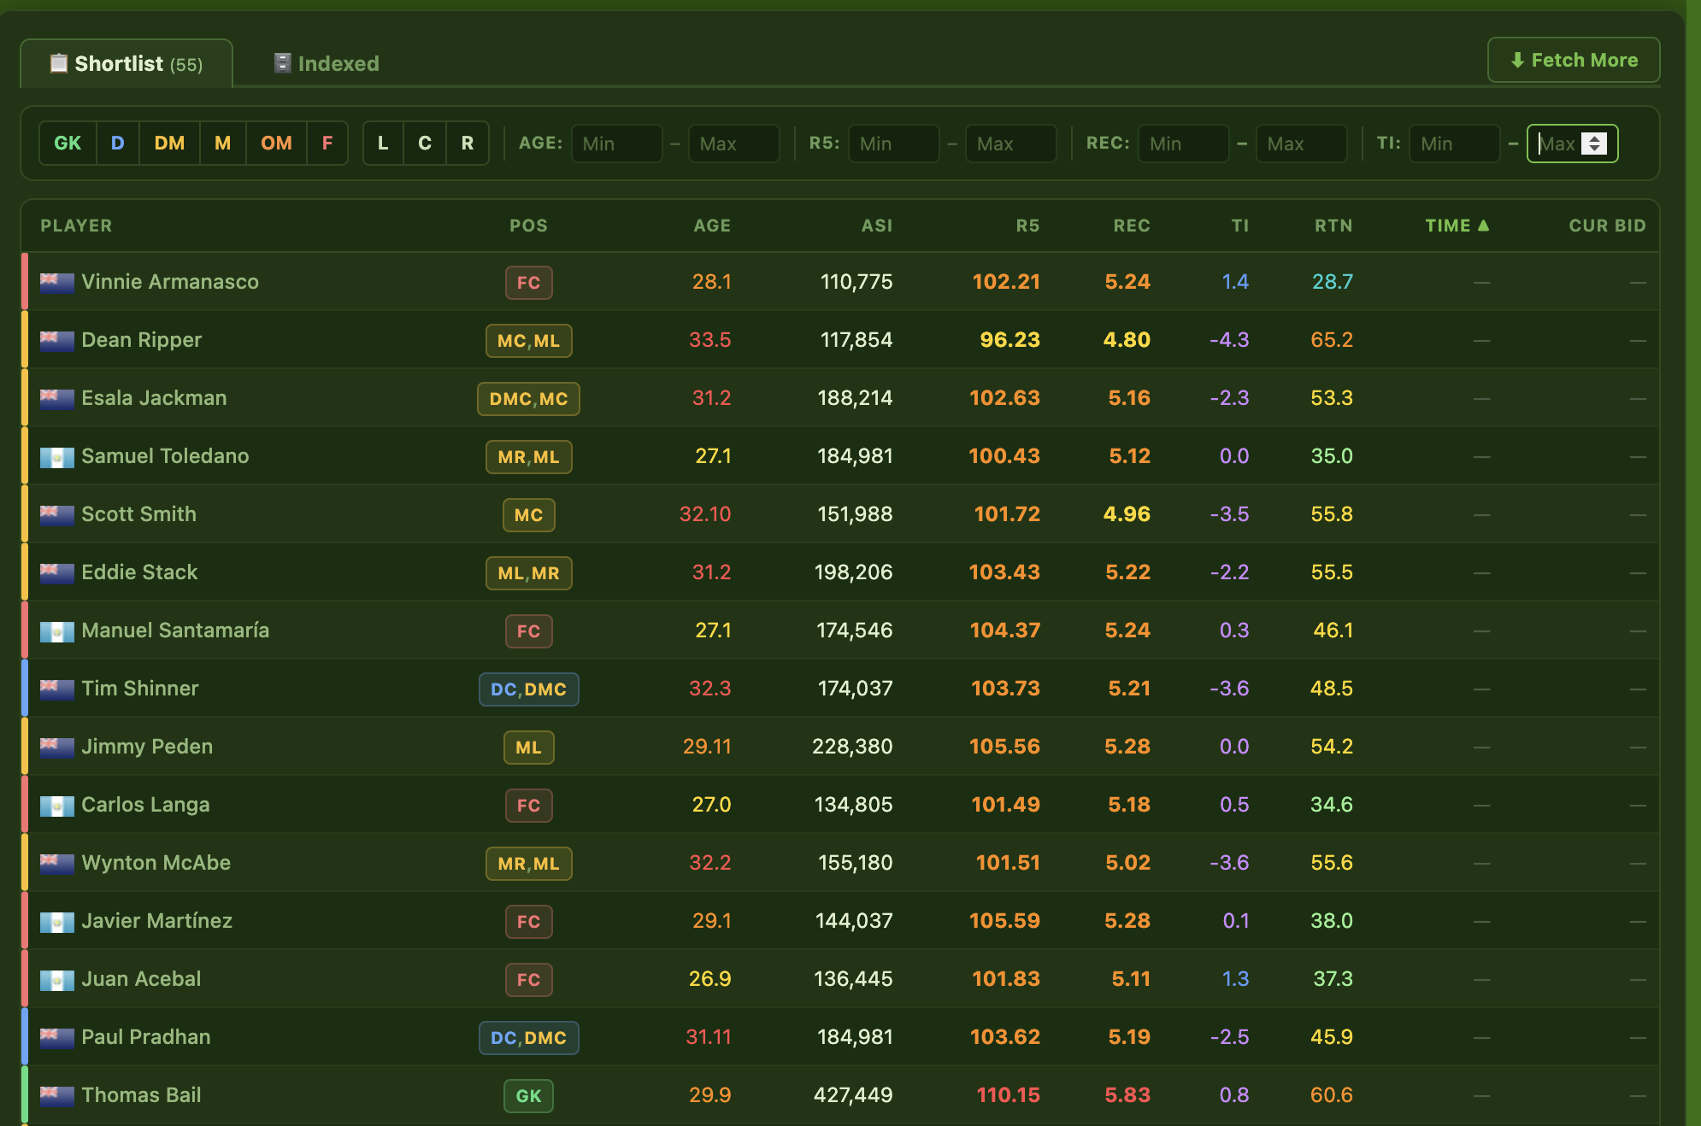Sort by the PLAYER column header

[x=76, y=226]
